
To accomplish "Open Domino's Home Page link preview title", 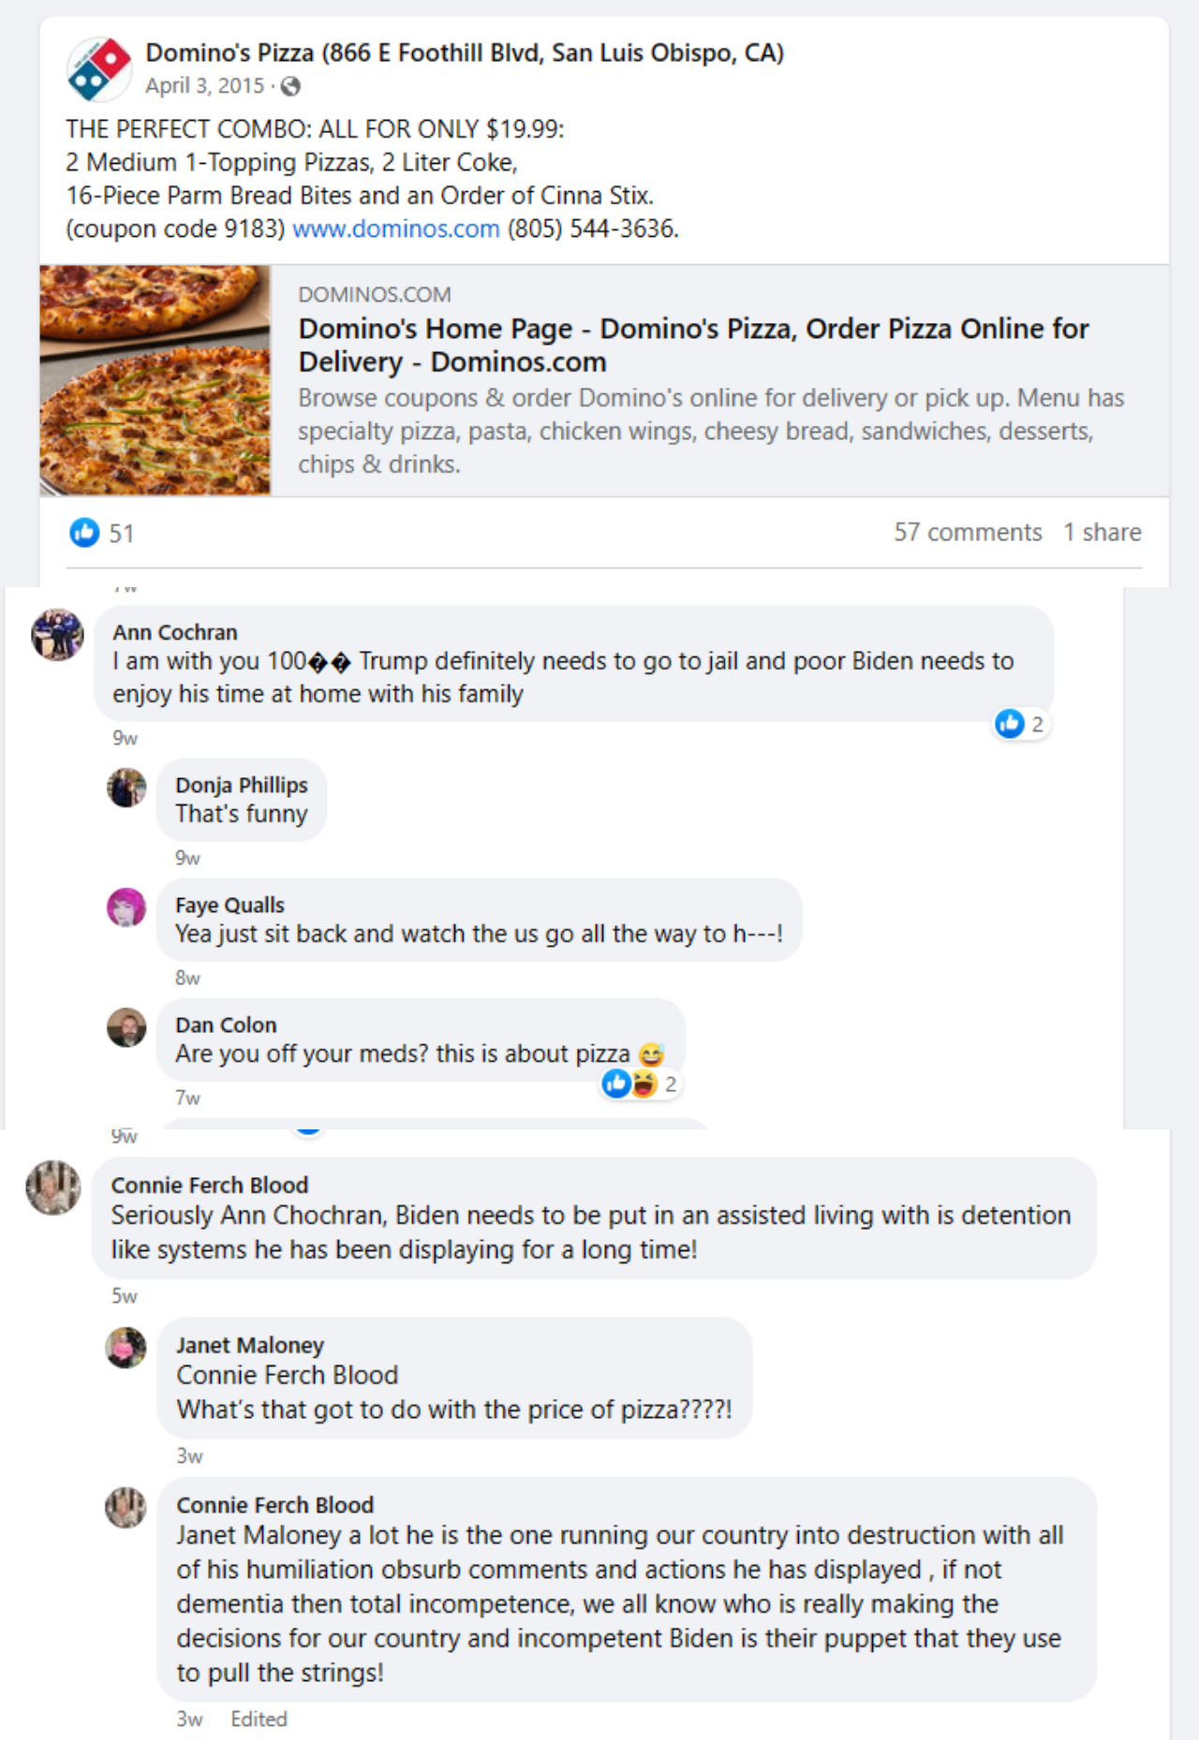I will tap(693, 345).
